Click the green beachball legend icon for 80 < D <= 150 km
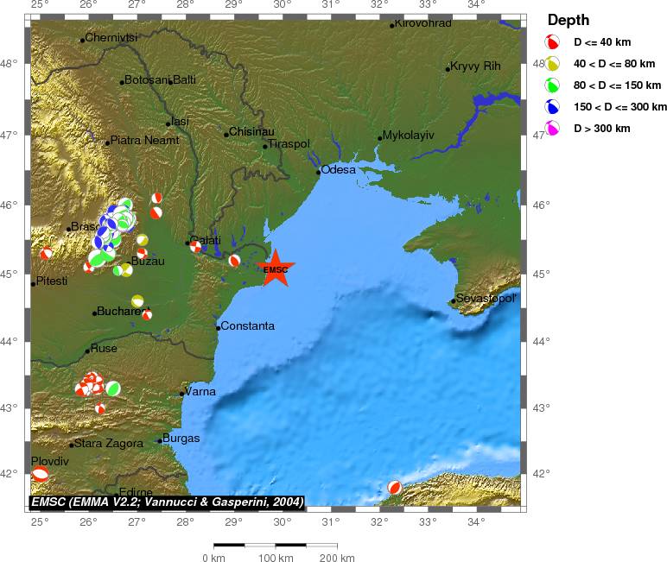 552,85
